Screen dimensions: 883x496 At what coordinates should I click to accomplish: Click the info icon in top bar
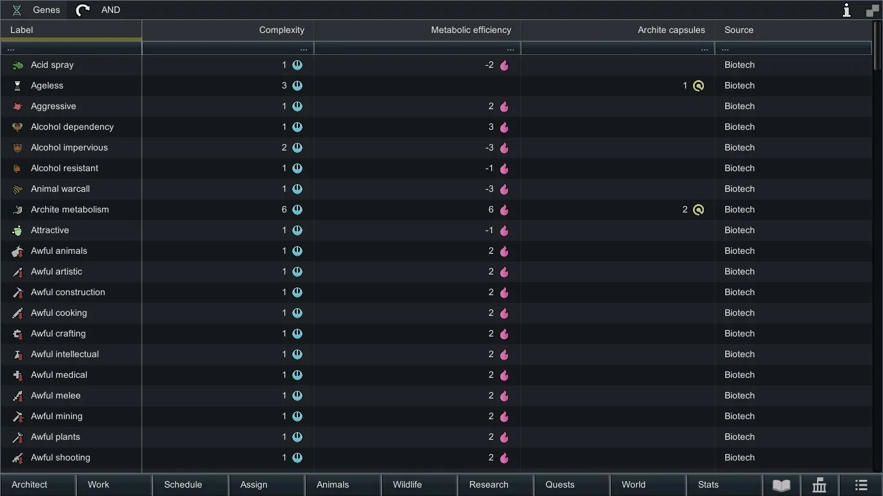click(x=846, y=10)
